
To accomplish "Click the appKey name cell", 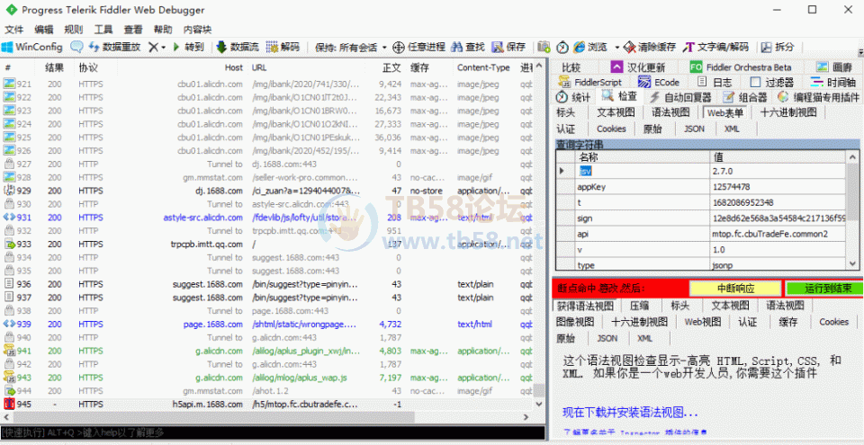I will click(x=642, y=187).
